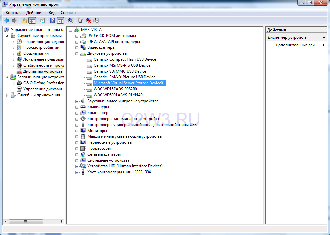
Task: Open Дополнительные действия submenu arrow
Action: pos(324,45)
